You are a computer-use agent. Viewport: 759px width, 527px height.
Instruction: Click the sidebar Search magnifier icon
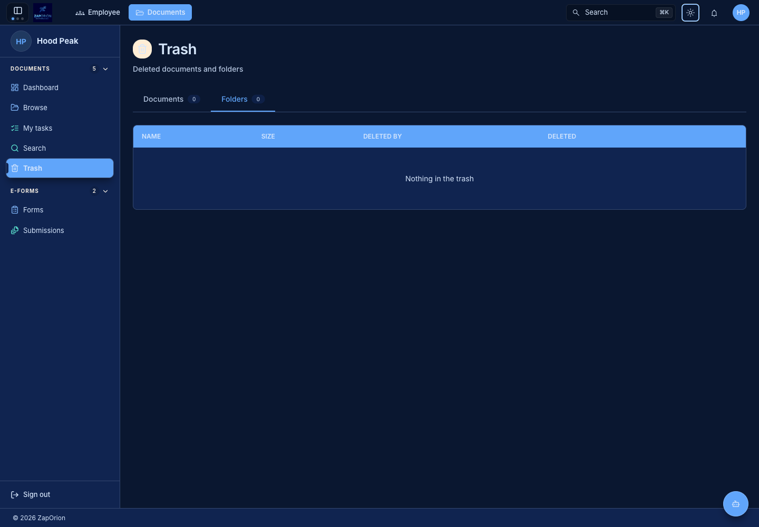(15, 148)
